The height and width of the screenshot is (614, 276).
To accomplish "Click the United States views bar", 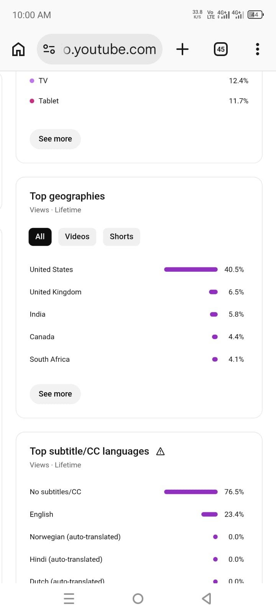I will [x=191, y=269].
